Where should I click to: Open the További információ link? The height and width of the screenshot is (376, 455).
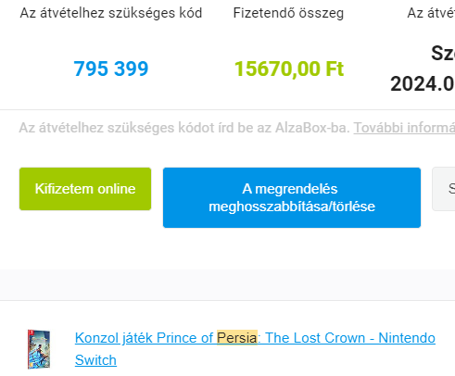click(x=404, y=128)
